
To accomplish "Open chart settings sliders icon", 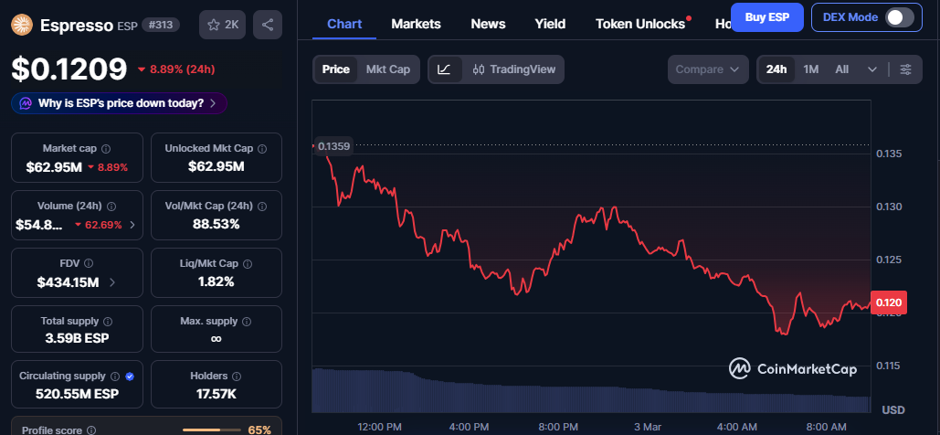I will pos(906,69).
